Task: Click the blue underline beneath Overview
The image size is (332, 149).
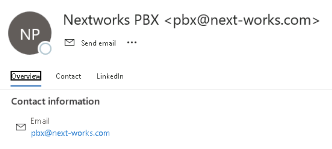Action: (x=26, y=86)
